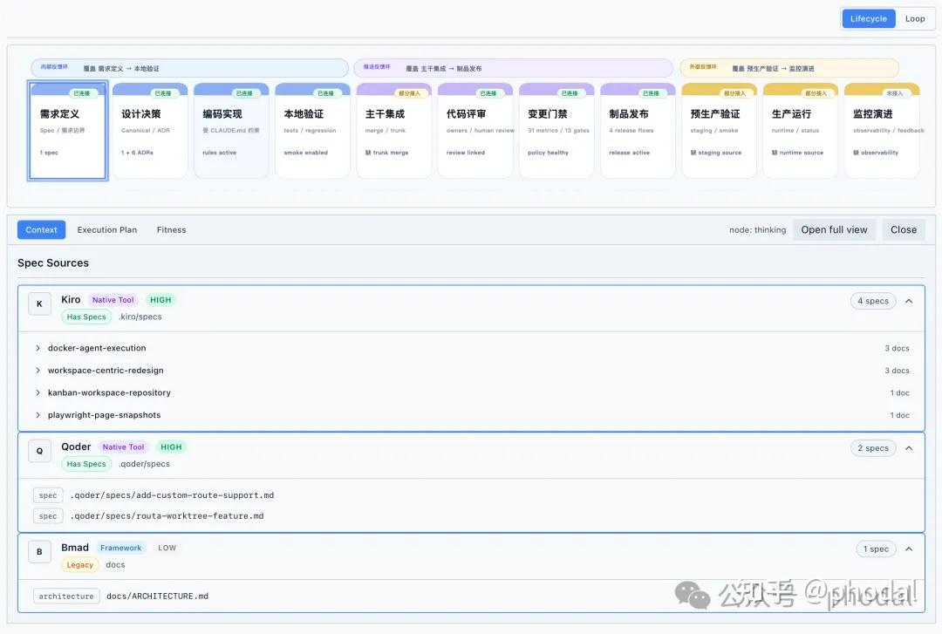This screenshot has width=942, height=634.
Task: Click Bmad's Legacy badge
Action: pyautogui.click(x=80, y=565)
